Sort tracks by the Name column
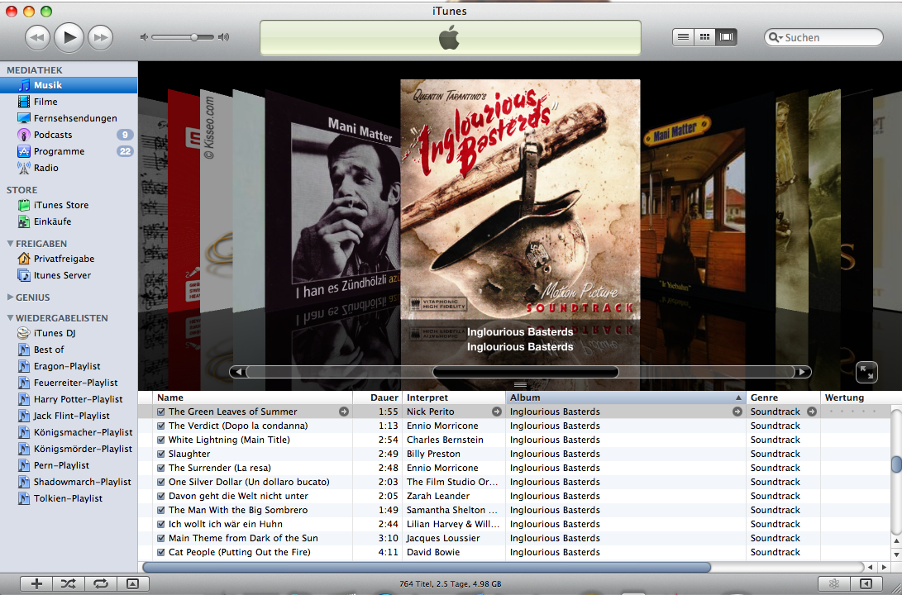Screen dimensions: 902x595 (x=253, y=397)
